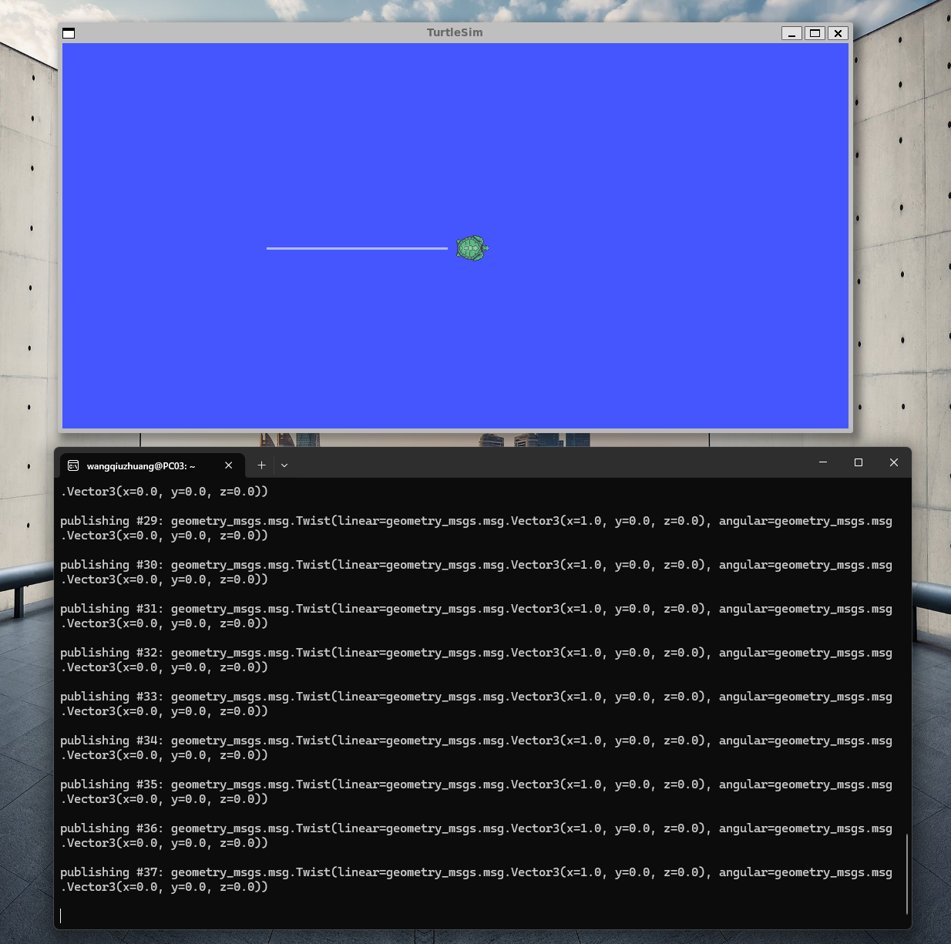
Task: Expand the terminal profile dropdown chevron
Action: pyautogui.click(x=284, y=465)
